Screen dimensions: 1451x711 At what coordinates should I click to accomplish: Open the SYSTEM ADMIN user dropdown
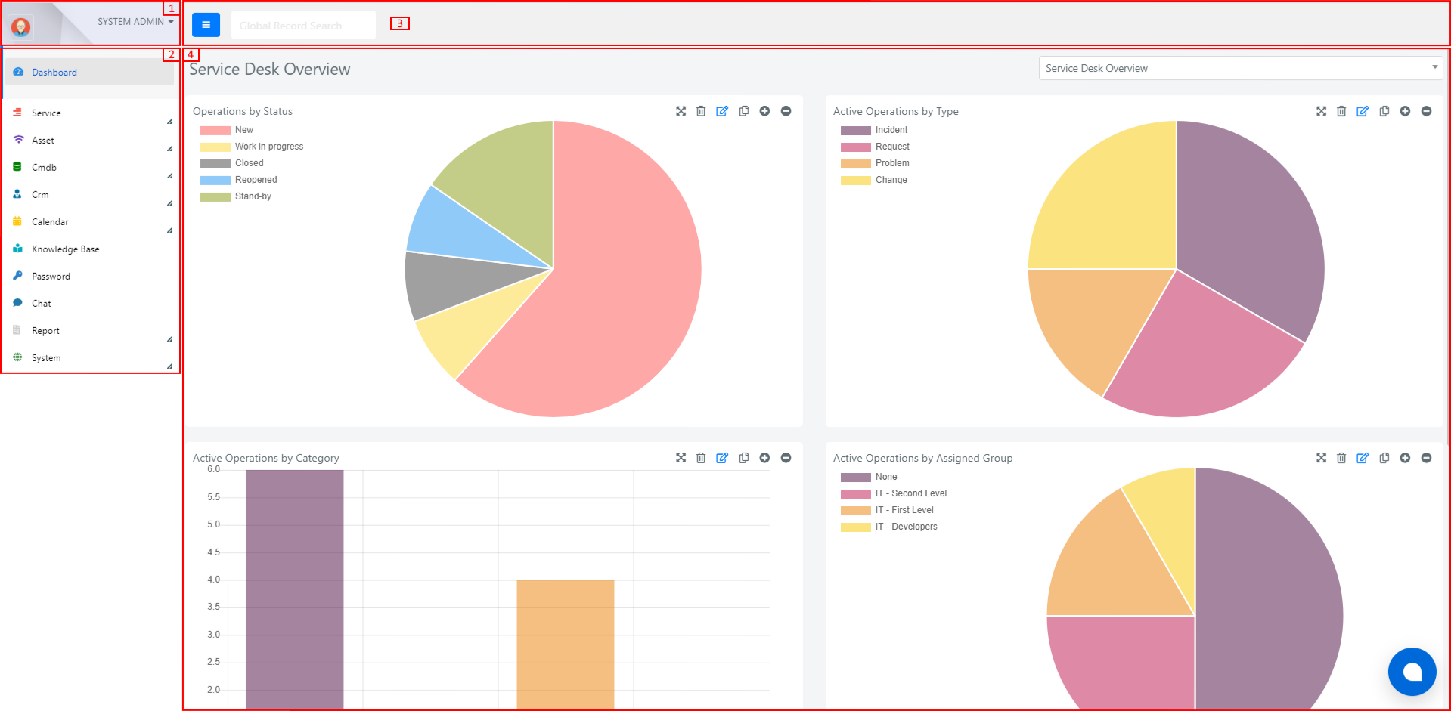[x=135, y=22]
